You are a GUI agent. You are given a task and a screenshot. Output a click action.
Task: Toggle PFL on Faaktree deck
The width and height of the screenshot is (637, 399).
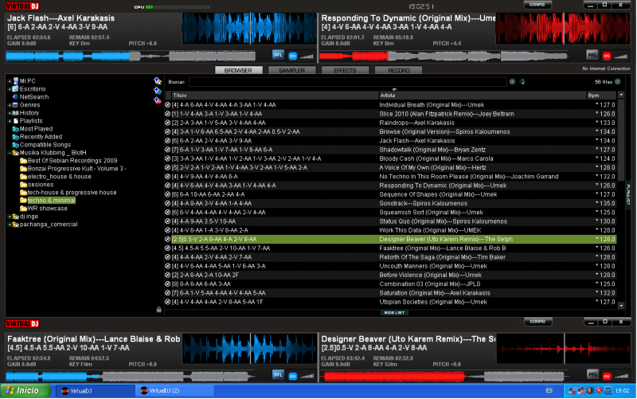[278, 375]
